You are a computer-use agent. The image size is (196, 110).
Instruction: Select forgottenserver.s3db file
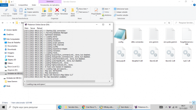coord(187,36)
